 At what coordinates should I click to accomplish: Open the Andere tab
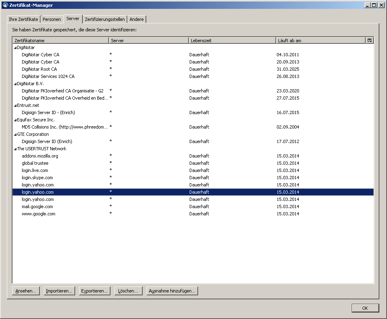[137, 19]
